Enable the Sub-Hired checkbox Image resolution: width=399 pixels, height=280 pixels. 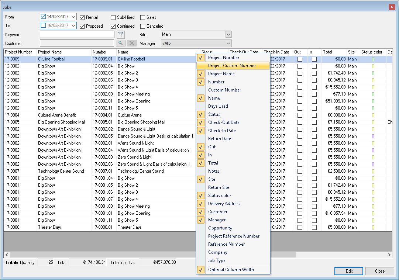(113, 17)
